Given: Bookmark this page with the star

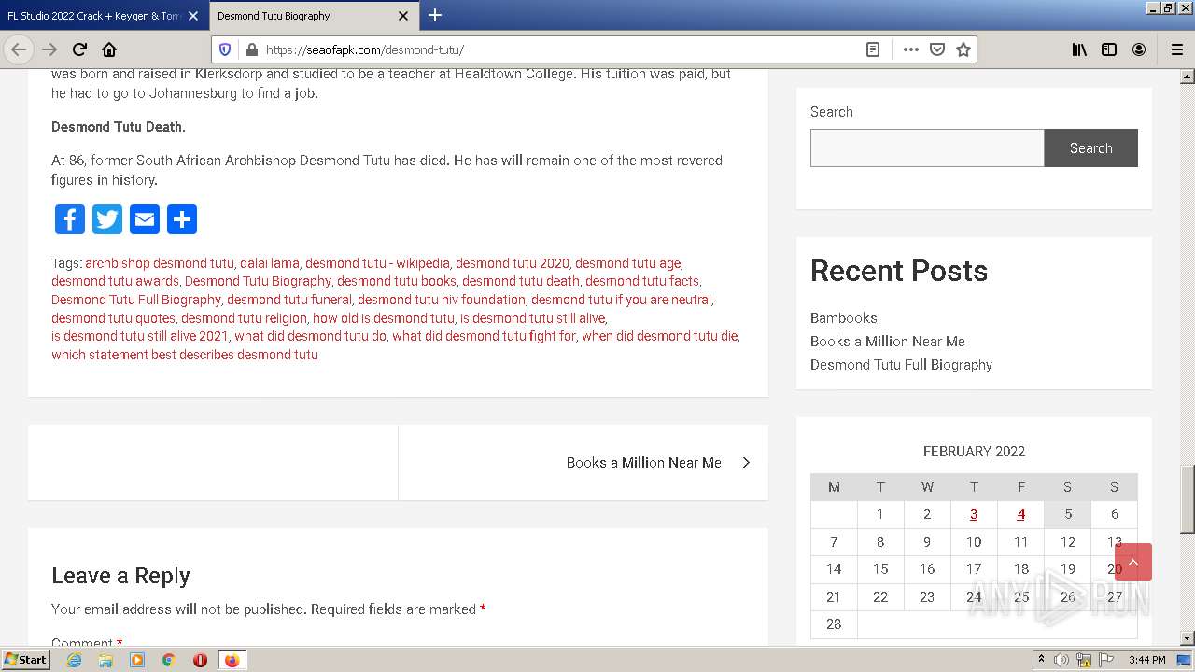Looking at the screenshot, I should click(963, 49).
